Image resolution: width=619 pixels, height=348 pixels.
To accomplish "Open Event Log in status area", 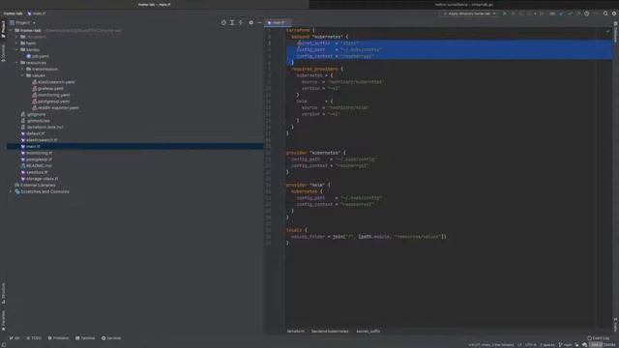I will tap(598, 338).
